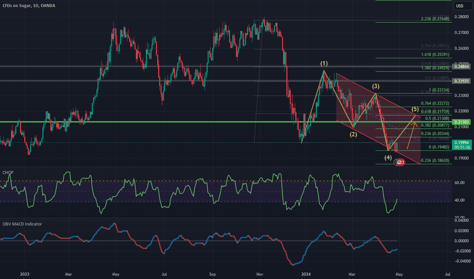
Task: Select the OBV MACD Indicator label
Action: click(x=22, y=224)
